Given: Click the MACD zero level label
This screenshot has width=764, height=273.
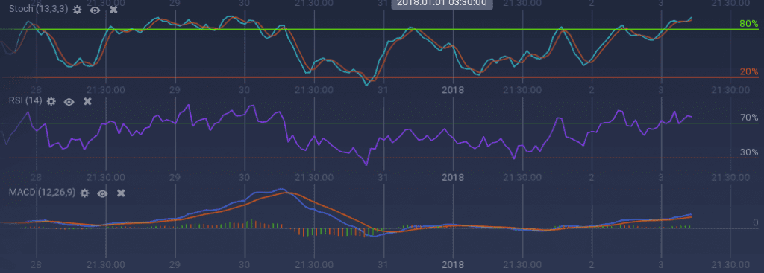Looking at the screenshot, I should click(x=756, y=222).
